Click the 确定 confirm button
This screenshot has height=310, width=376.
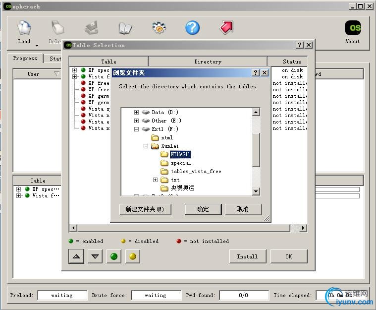(203, 209)
